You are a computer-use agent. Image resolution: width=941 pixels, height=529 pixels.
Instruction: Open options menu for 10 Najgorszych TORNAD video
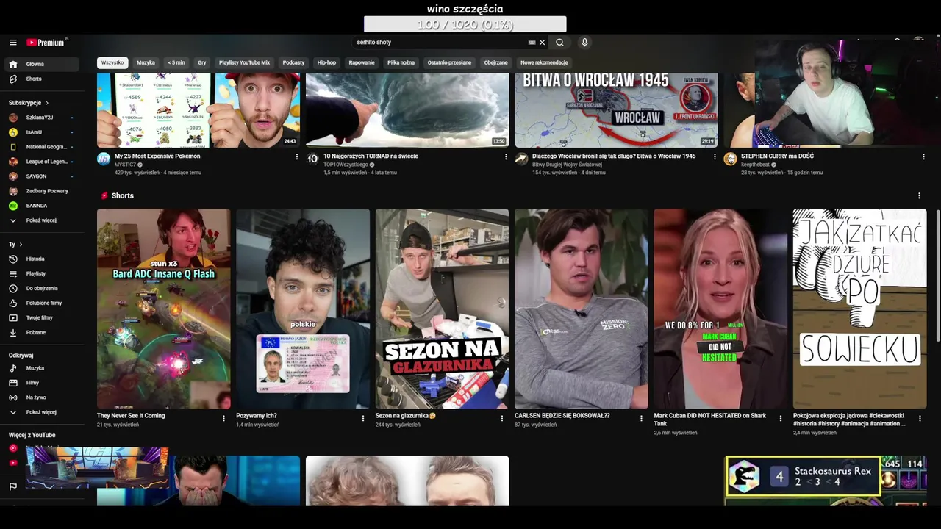[506, 156]
